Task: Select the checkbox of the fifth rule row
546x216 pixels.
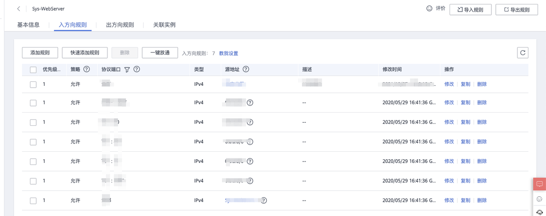Action: coord(33,161)
